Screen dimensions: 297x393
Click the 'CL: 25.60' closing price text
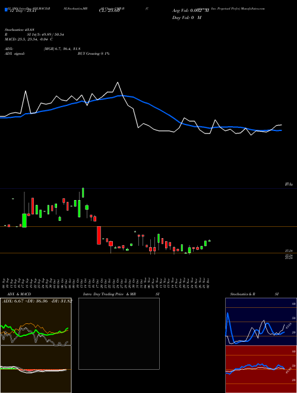click(x=109, y=11)
